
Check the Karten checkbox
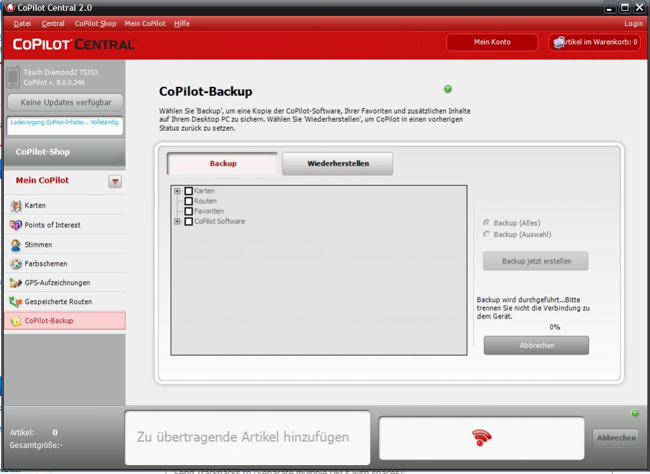pyautogui.click(x=189, y=191)
